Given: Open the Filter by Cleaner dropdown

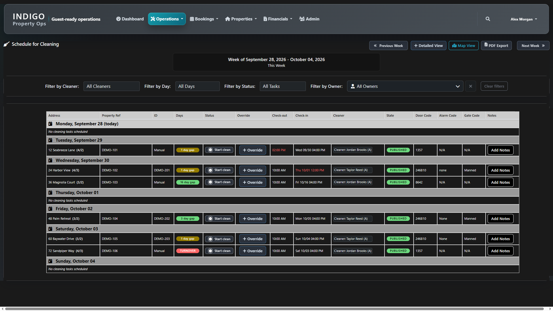Looking at the screenshot, I should point(111,86).
